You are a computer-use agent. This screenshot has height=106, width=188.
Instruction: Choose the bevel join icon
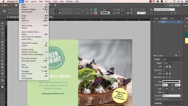[x=170, y=74]
